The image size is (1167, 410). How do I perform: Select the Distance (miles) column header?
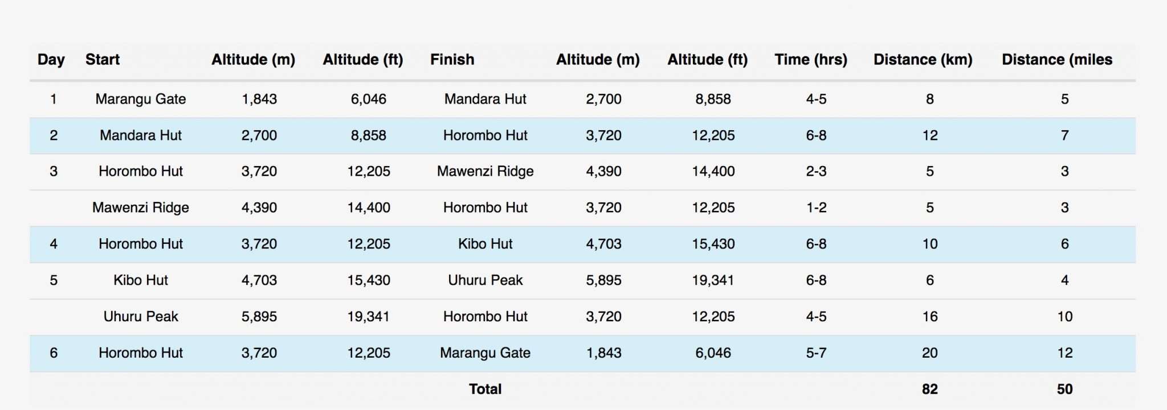coord(1056,60)
